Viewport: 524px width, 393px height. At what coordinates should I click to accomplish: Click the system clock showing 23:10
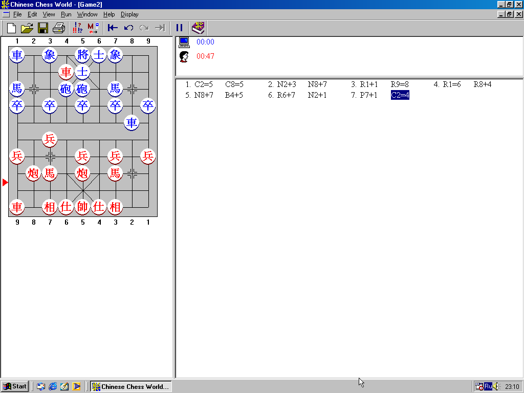click(512, 387)
